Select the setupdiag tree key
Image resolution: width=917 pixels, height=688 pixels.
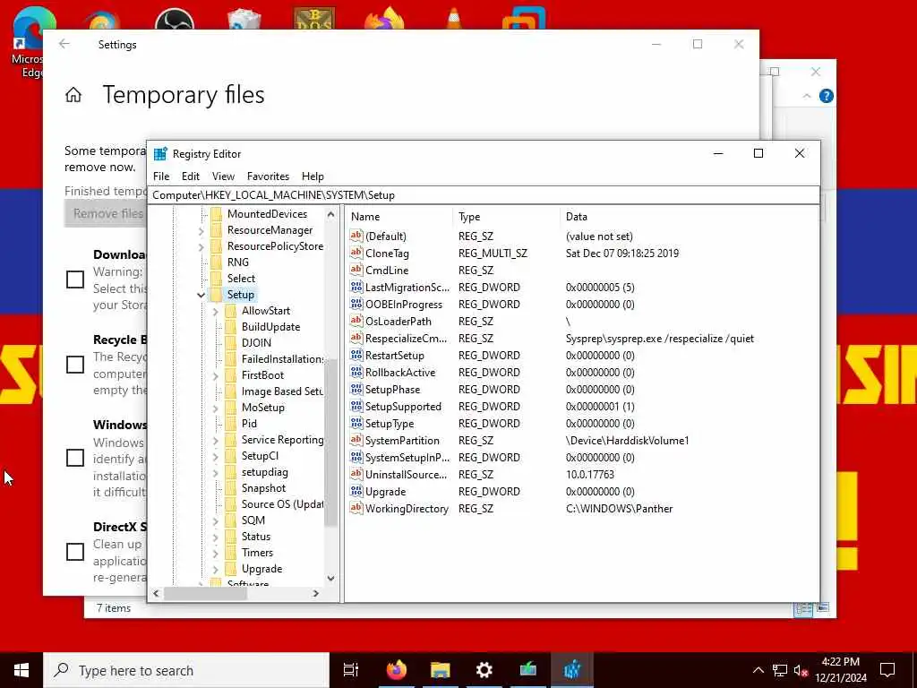pyautogui.click(x=264, y=472)
